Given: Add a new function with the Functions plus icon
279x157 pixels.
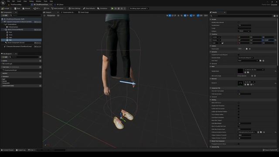Looking at the screenshot, I should pyautogui.click(x=40, y=67).
